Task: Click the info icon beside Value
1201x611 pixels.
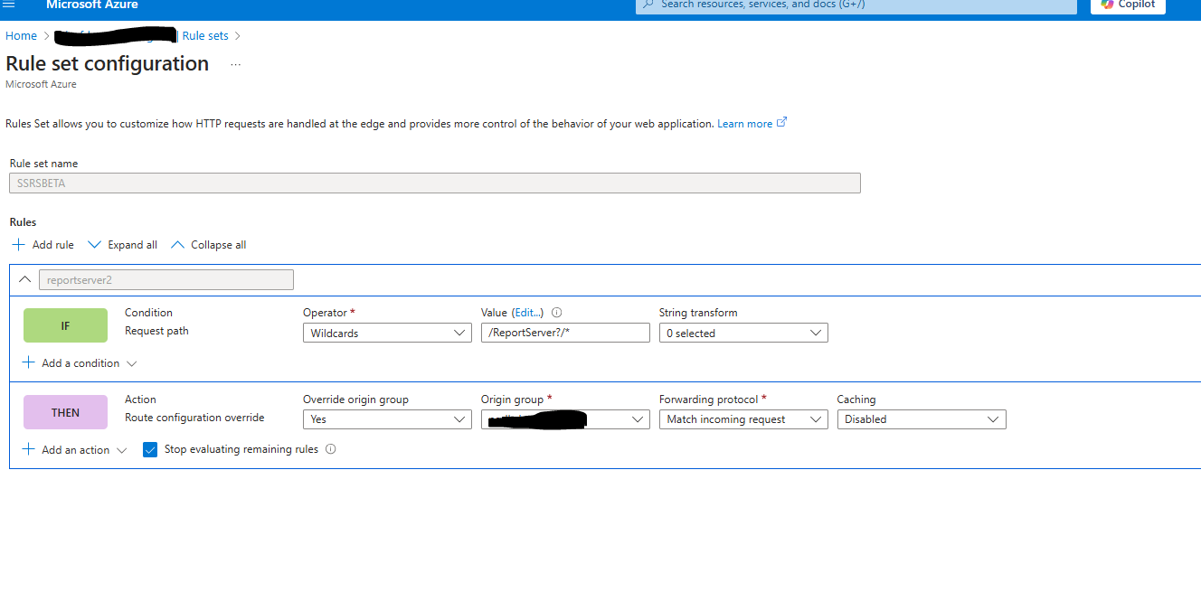Action: click(x=557, y=313)
